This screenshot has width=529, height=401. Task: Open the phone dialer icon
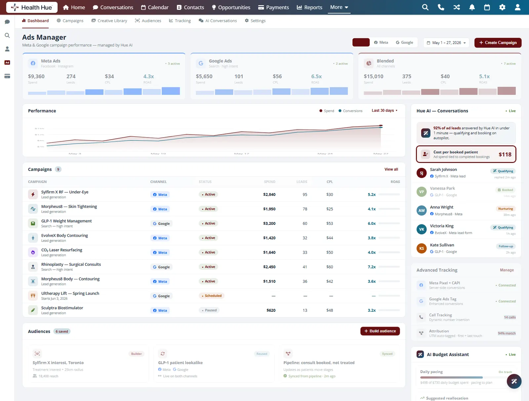coord(441,7)
